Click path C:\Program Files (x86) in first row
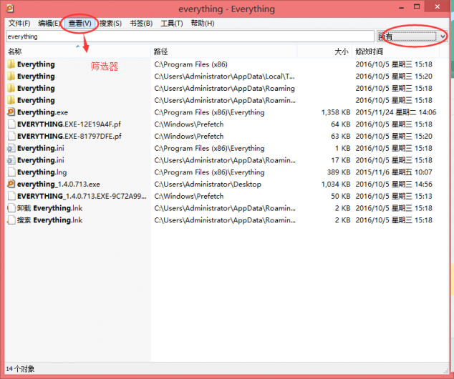 click(x=190, y=64)
